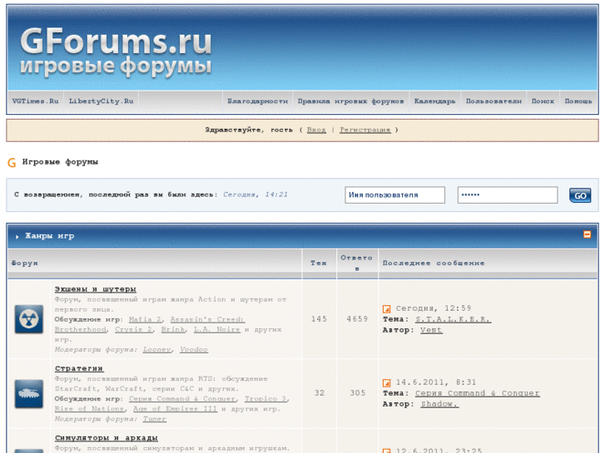Open Серия Command & Conquer in Стратегии description
This screenshot has height=453, width=605.
[x=182, y=399]
